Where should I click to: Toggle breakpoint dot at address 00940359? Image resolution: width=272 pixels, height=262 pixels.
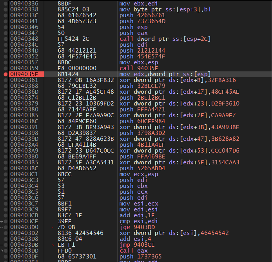5,68
